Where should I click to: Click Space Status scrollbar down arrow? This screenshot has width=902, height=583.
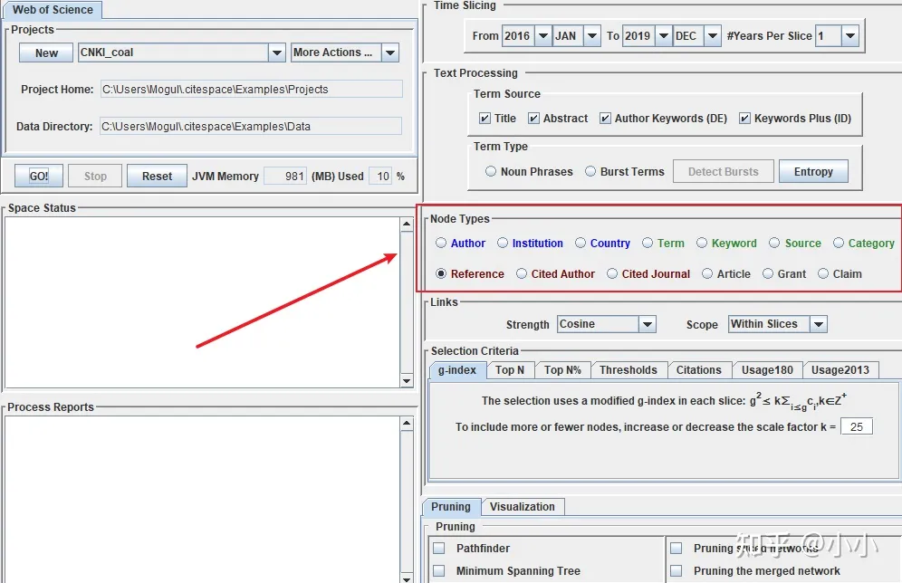pyautogui.click(x=407, y=380)
